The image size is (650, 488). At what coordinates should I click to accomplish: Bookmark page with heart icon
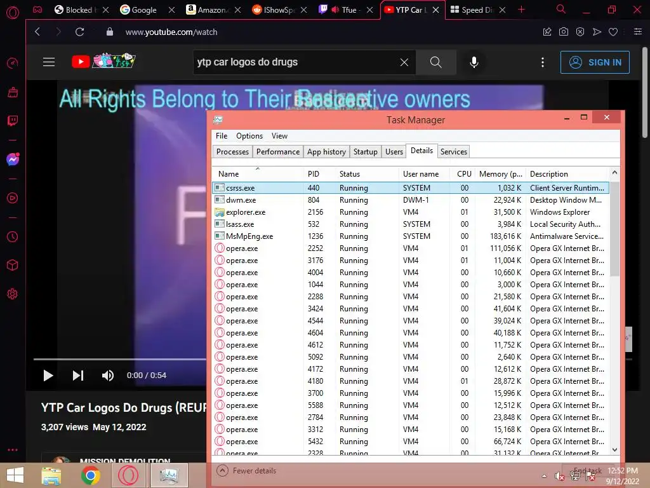click(x=613, y=32)
